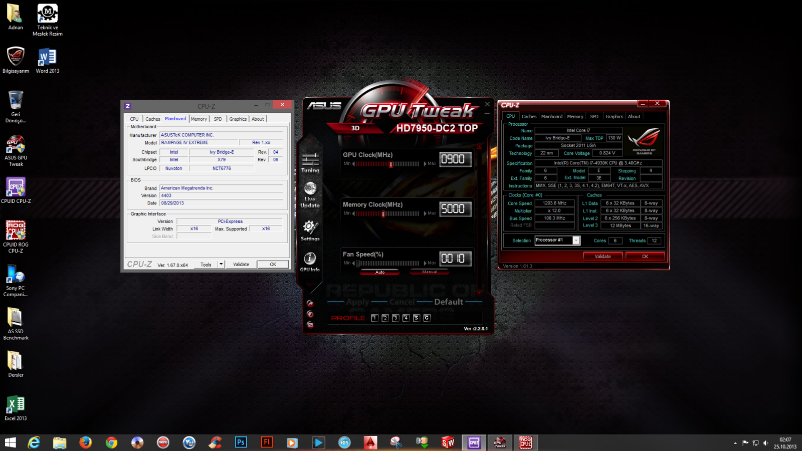The width and height of the screenshot is (802, 451).
Task: Open Mainboard tab in ROG CPU-Z
Action: pyautogui.click(x=552, y=116)
